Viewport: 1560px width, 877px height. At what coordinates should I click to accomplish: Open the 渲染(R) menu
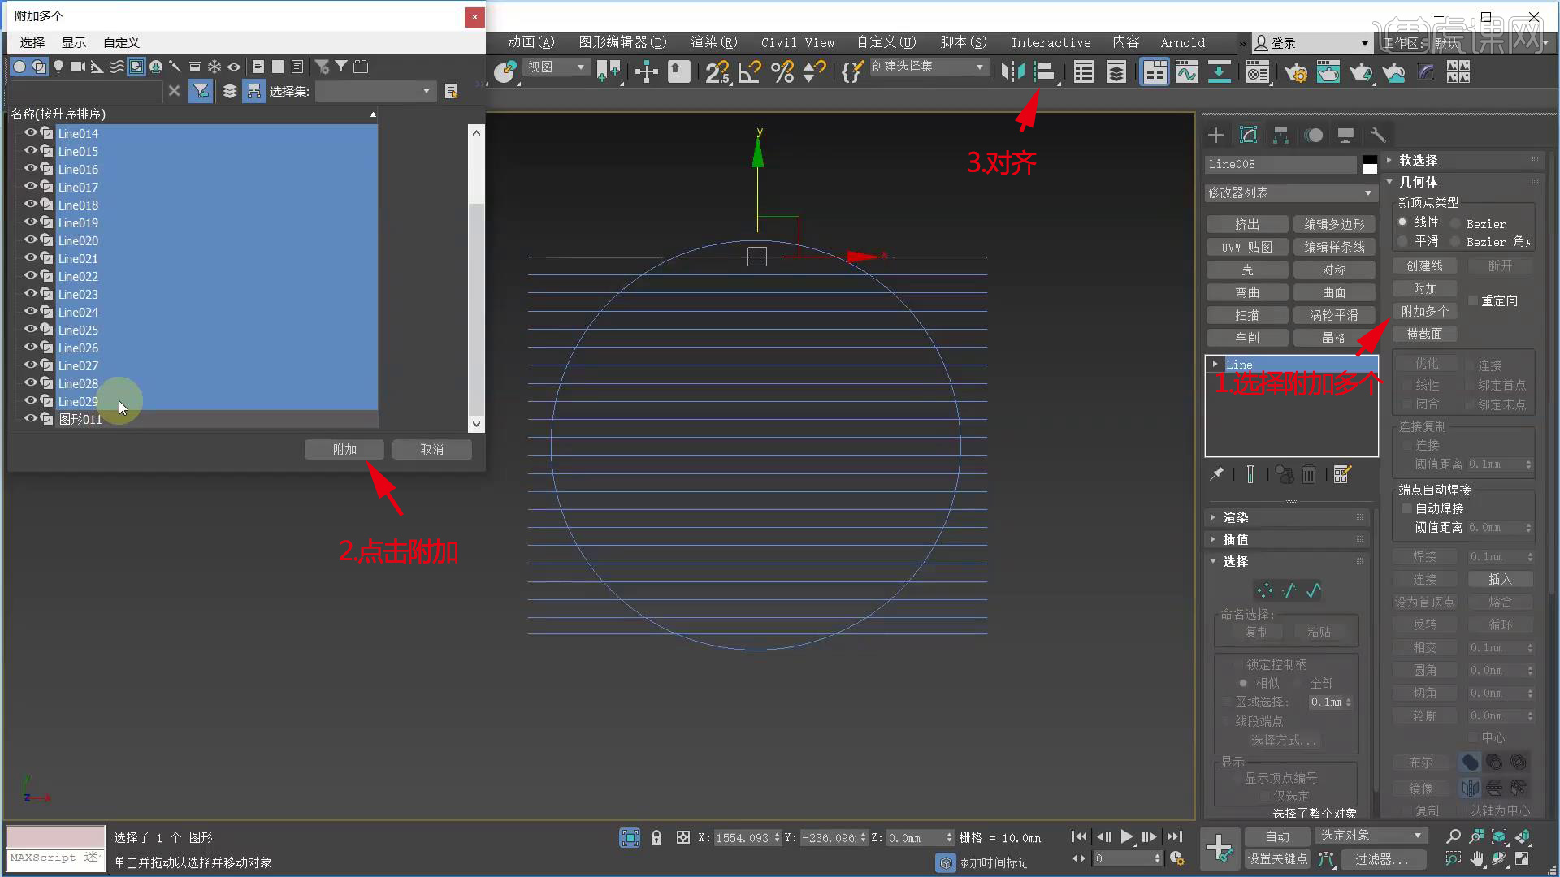point(714,42)
